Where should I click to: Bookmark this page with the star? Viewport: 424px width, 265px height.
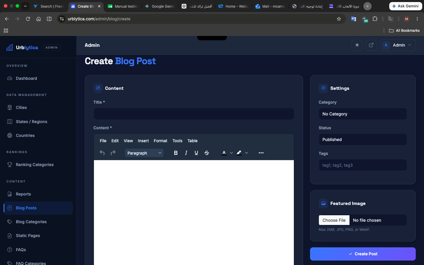coord(339,19)
